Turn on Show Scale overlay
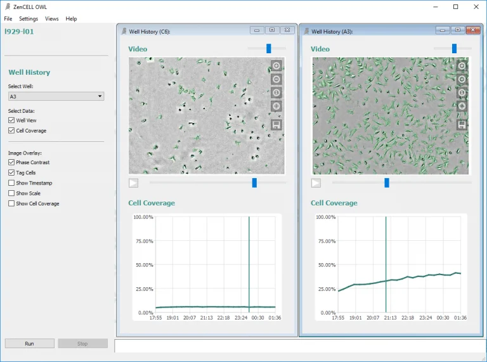The width and height of the screenshot is (487, 362). click(11, 193)
